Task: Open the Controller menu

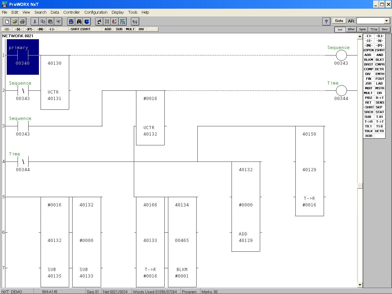Action: (x=71, y=12)
